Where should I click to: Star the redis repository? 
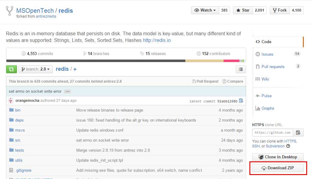pyautogui.click(x=243, y=10)
